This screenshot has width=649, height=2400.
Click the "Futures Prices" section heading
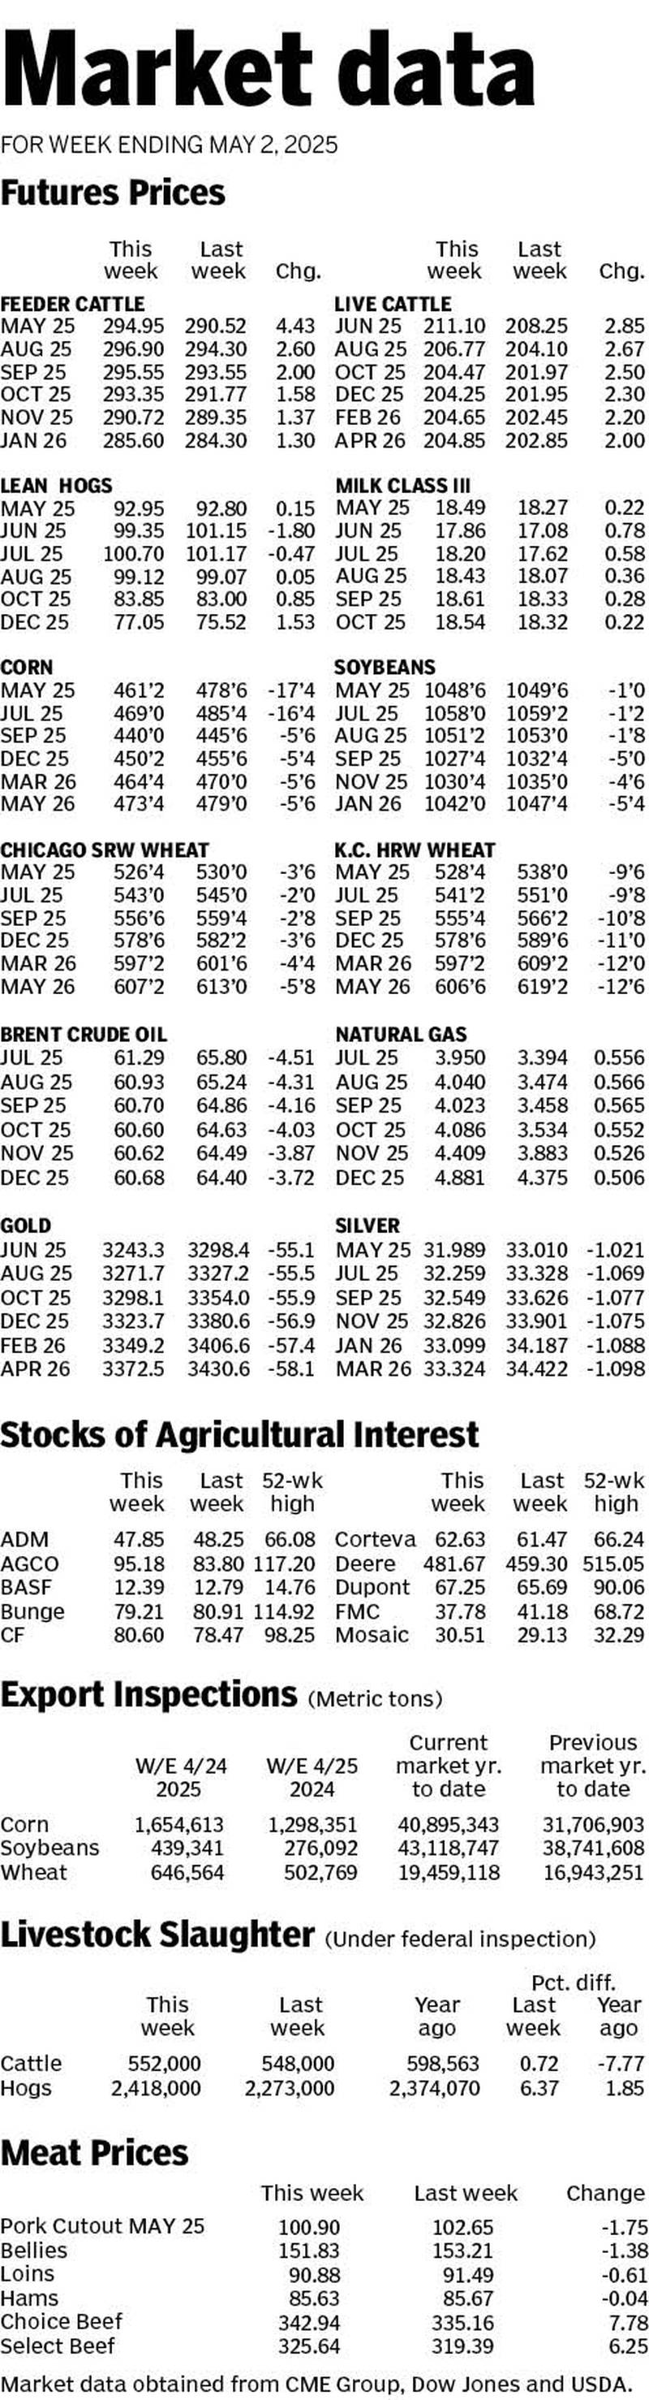pos(113,192)
